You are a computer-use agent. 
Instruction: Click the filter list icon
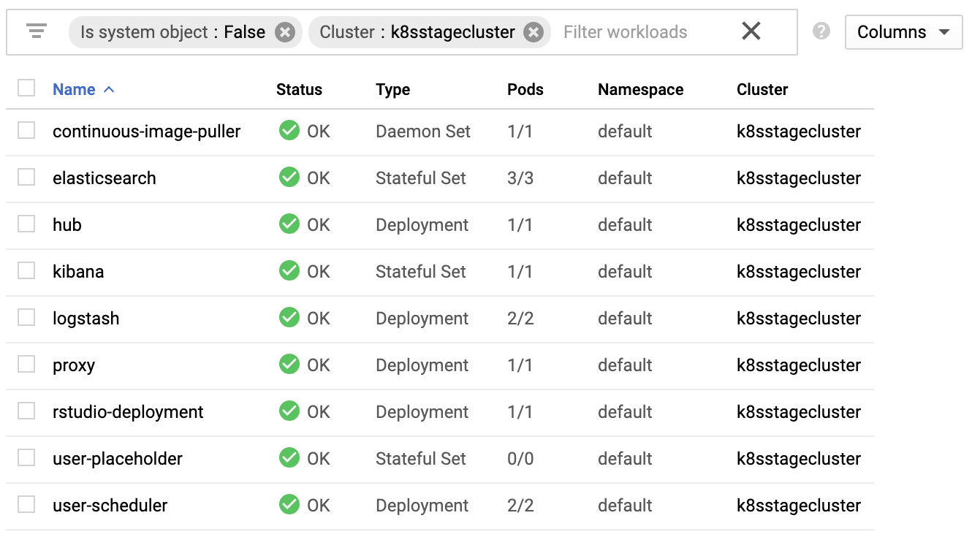(36, 31)
